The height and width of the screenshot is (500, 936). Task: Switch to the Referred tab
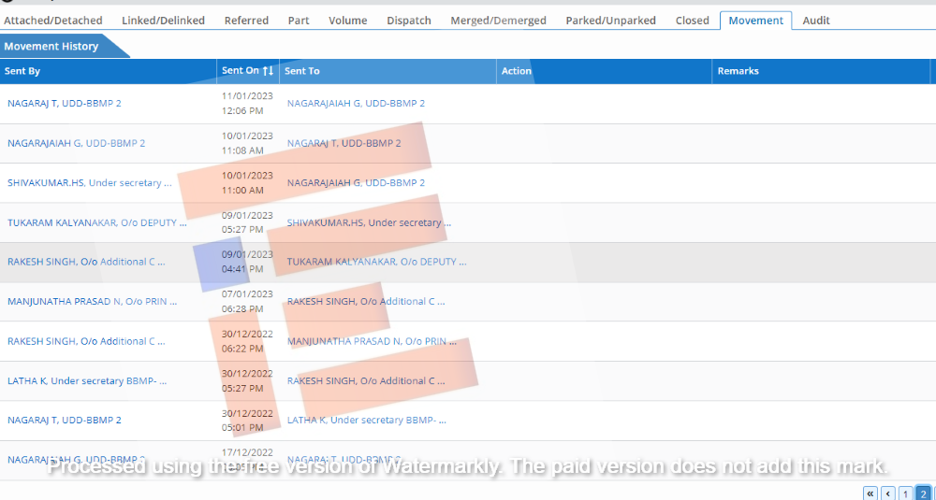pyautogui.click(x=246, y=21)
